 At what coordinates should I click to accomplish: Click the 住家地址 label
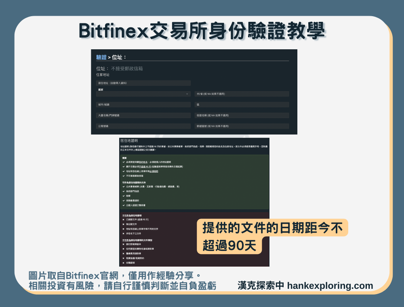click(103, 75)
